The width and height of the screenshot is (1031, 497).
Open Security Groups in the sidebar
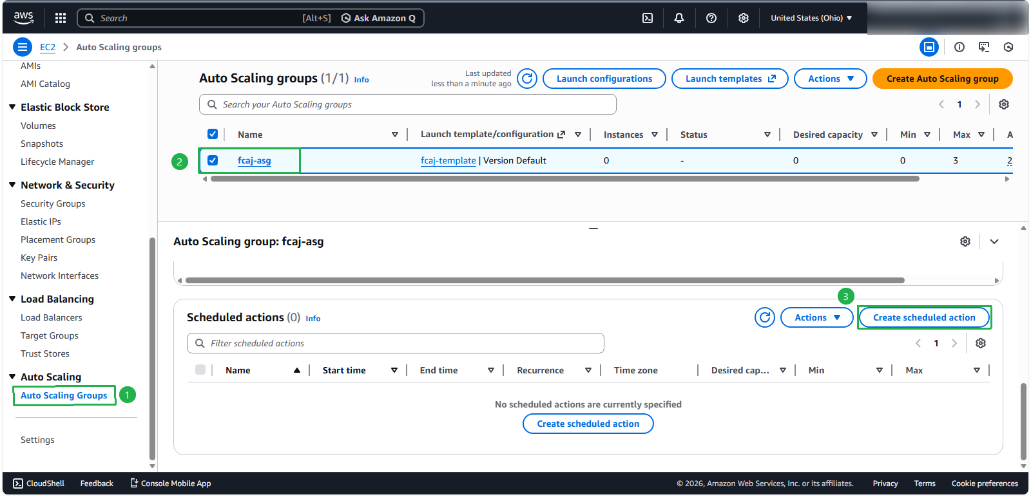(53, 203)
